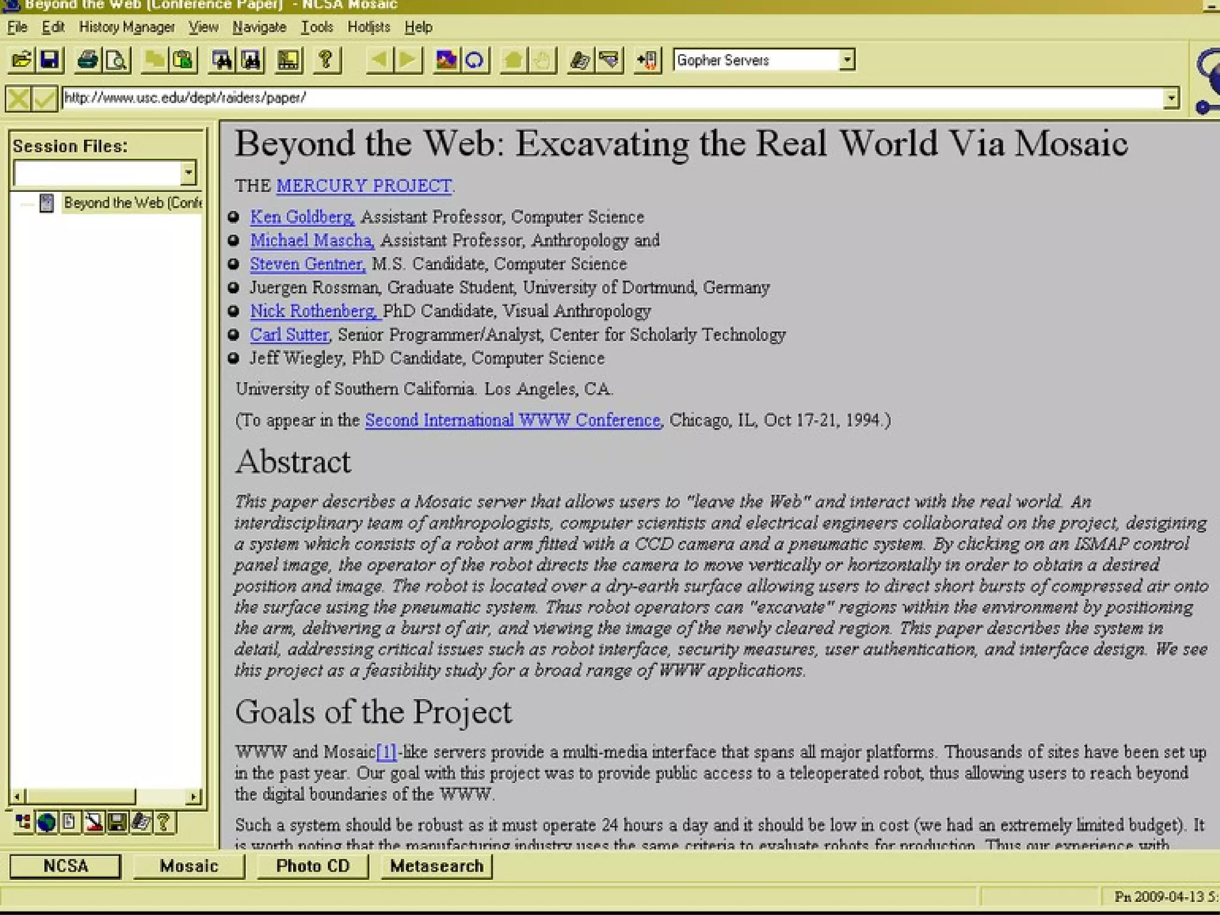This screenshot has height=915, width=1220.
Task: Toggle image loading with the colorful picture icon
Action: tap(446, 60)
